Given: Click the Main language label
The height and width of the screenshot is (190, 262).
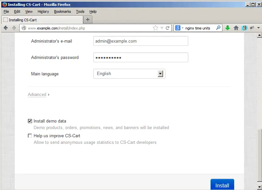Looking at the screenshot, I should tap(45, 74).
